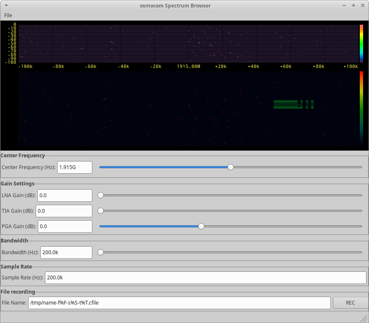Screen dimensions: 369x323
Task: Click the -100 dB level axis label
Action: tap(10, 63)
